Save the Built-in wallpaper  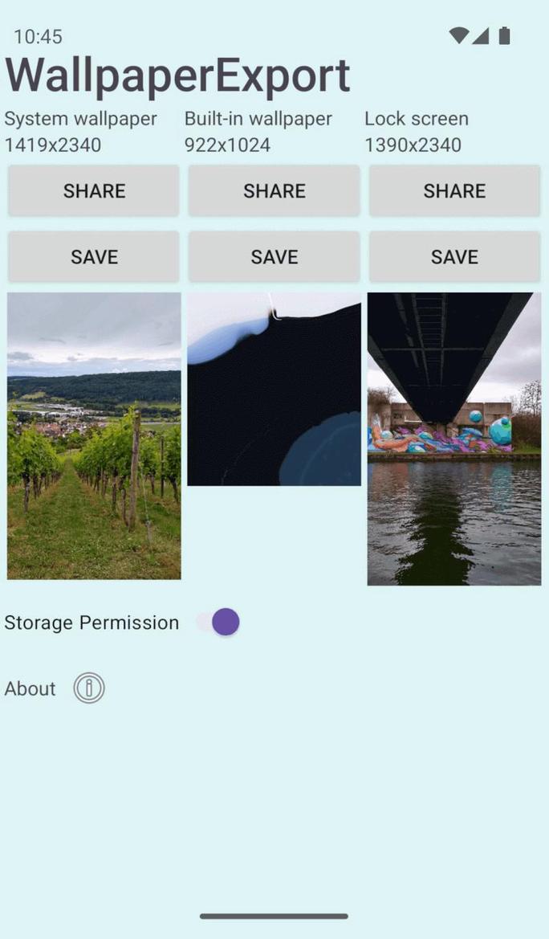tap(274, 256)
